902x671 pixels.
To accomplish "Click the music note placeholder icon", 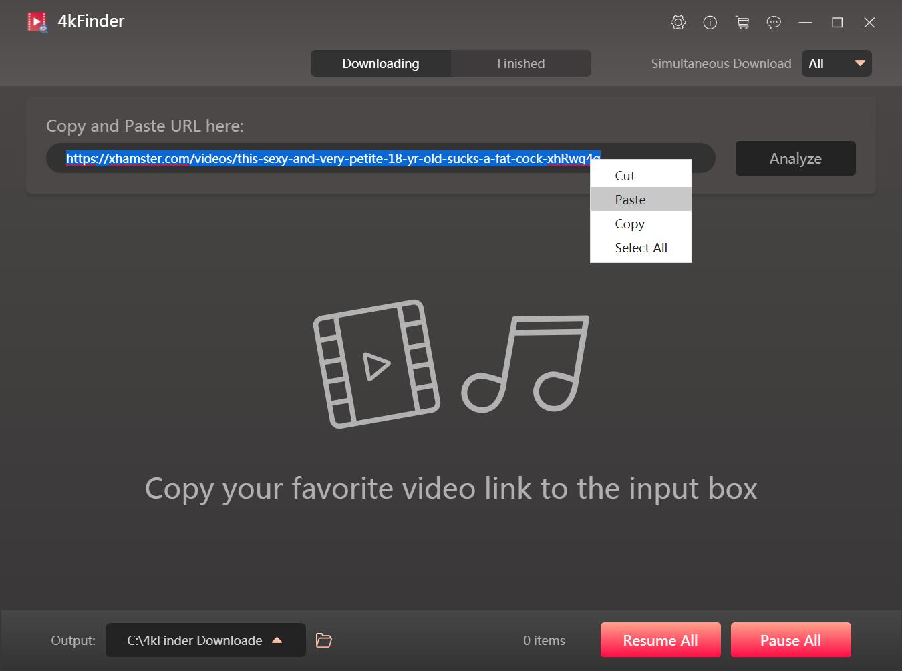I will (526, 364).
